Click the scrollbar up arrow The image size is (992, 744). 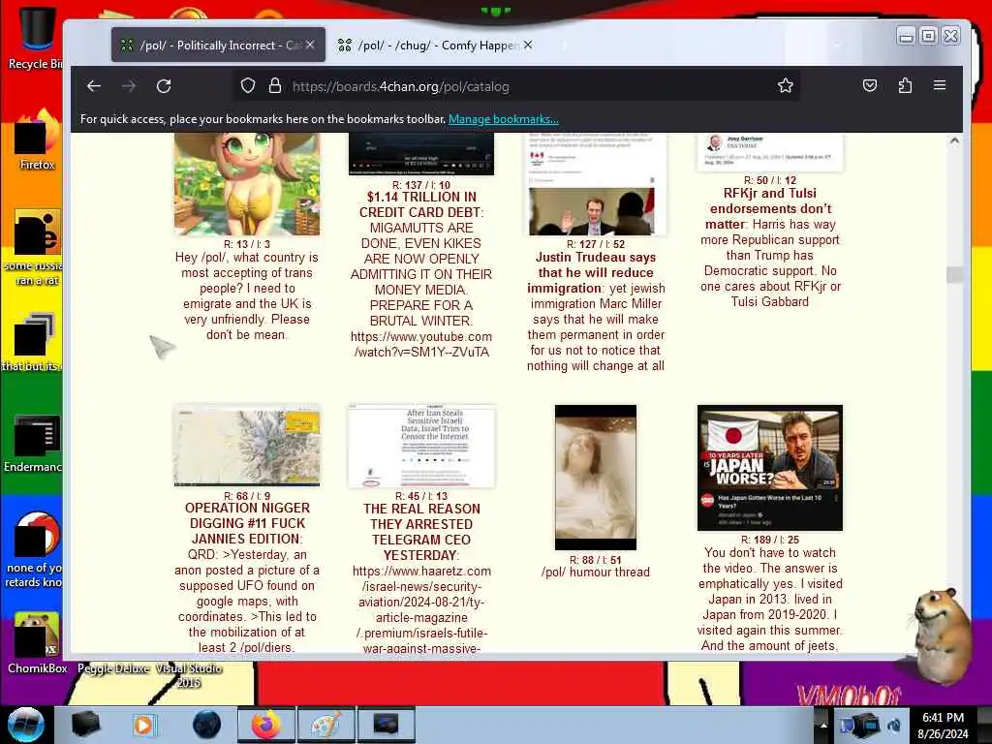click(954, 141)
